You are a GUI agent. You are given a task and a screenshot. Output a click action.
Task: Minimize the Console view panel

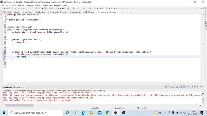(x=200, y=87)
